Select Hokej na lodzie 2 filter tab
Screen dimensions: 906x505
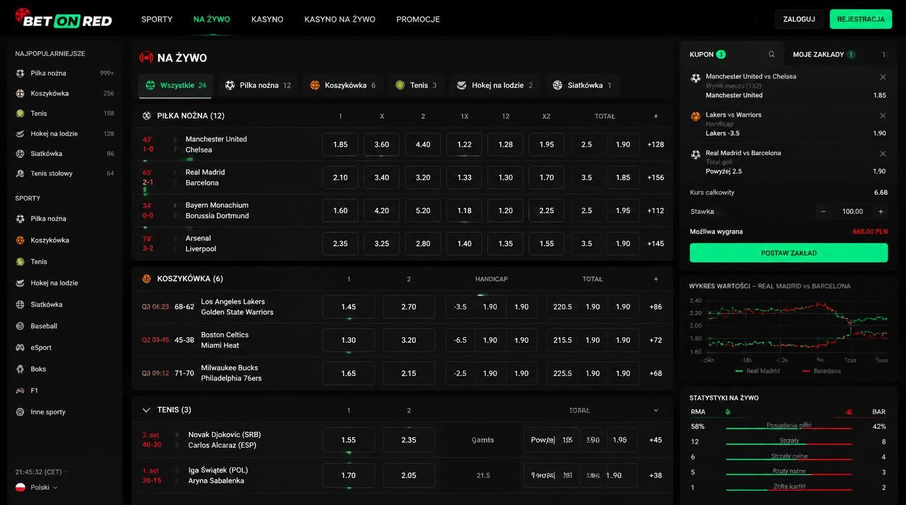pyautogui.click(x=494, y=85)
